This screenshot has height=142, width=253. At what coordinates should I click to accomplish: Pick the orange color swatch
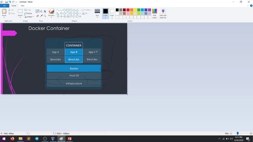point(132,10)
